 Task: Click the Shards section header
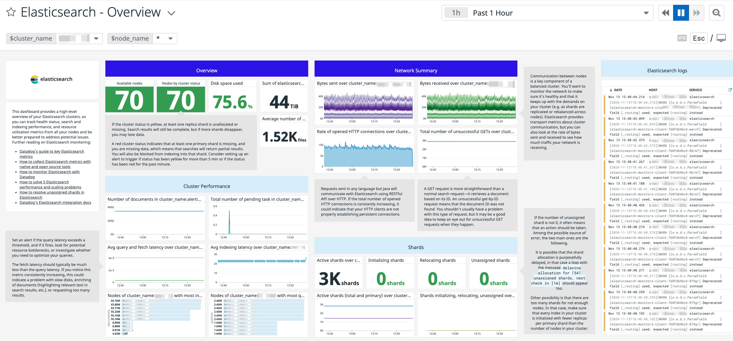(416, 245)
